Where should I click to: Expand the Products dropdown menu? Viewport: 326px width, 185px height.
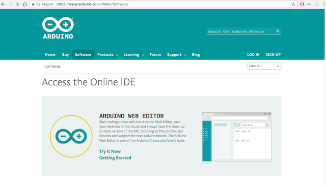[x=107, y=54]
